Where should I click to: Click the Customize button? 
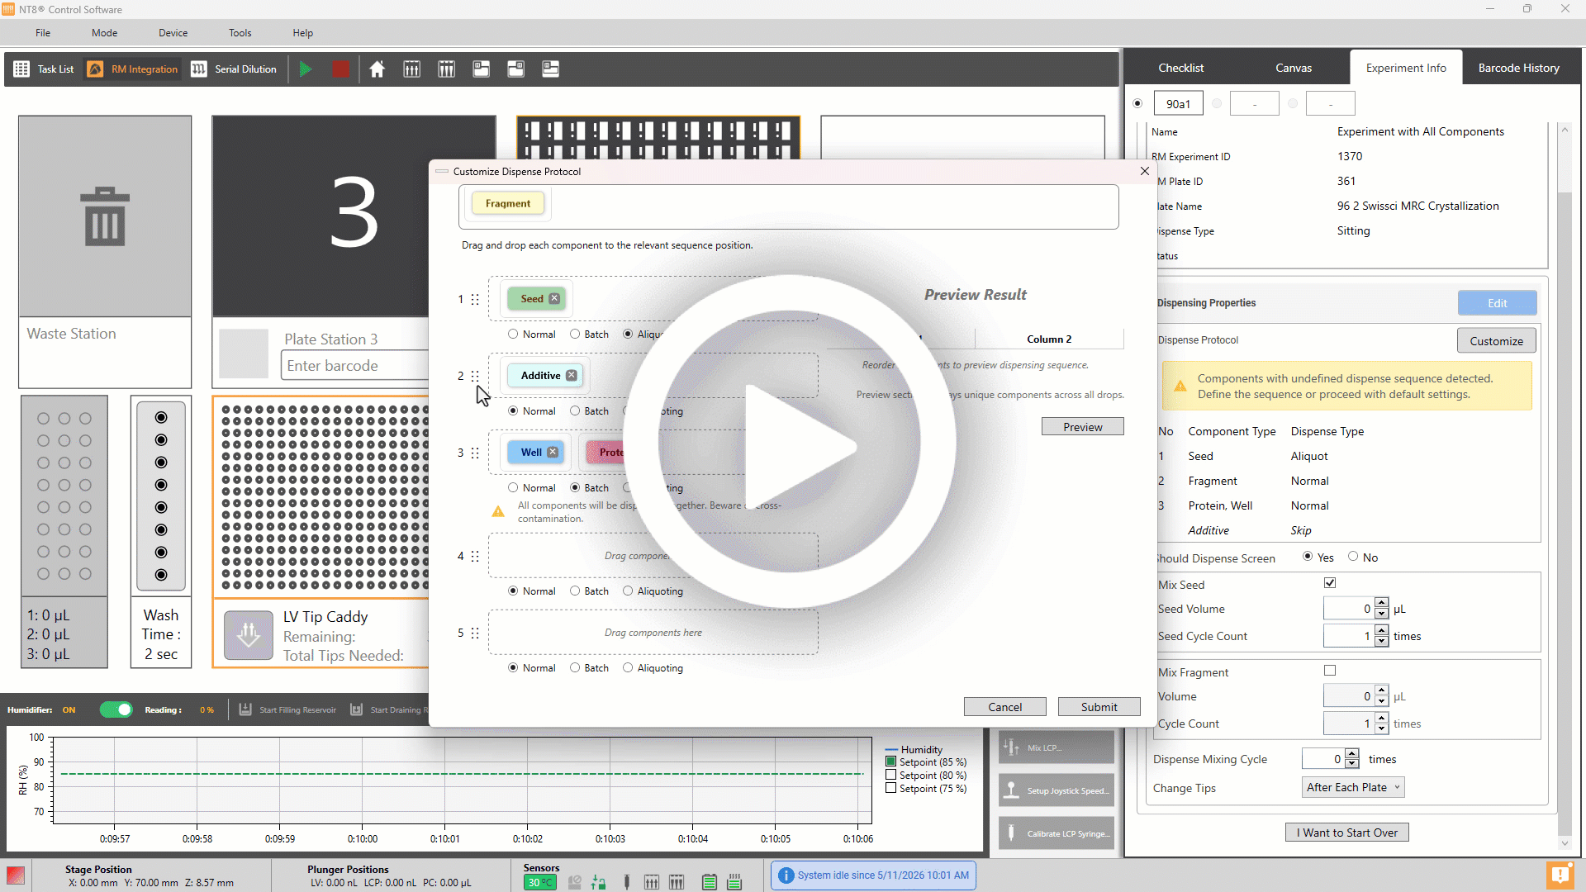click(1496, 340)
